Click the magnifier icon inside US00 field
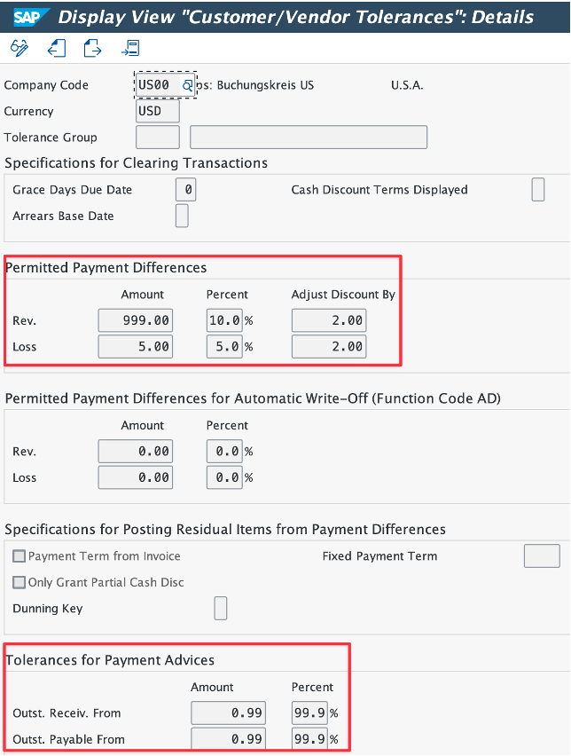 (189, 83)
